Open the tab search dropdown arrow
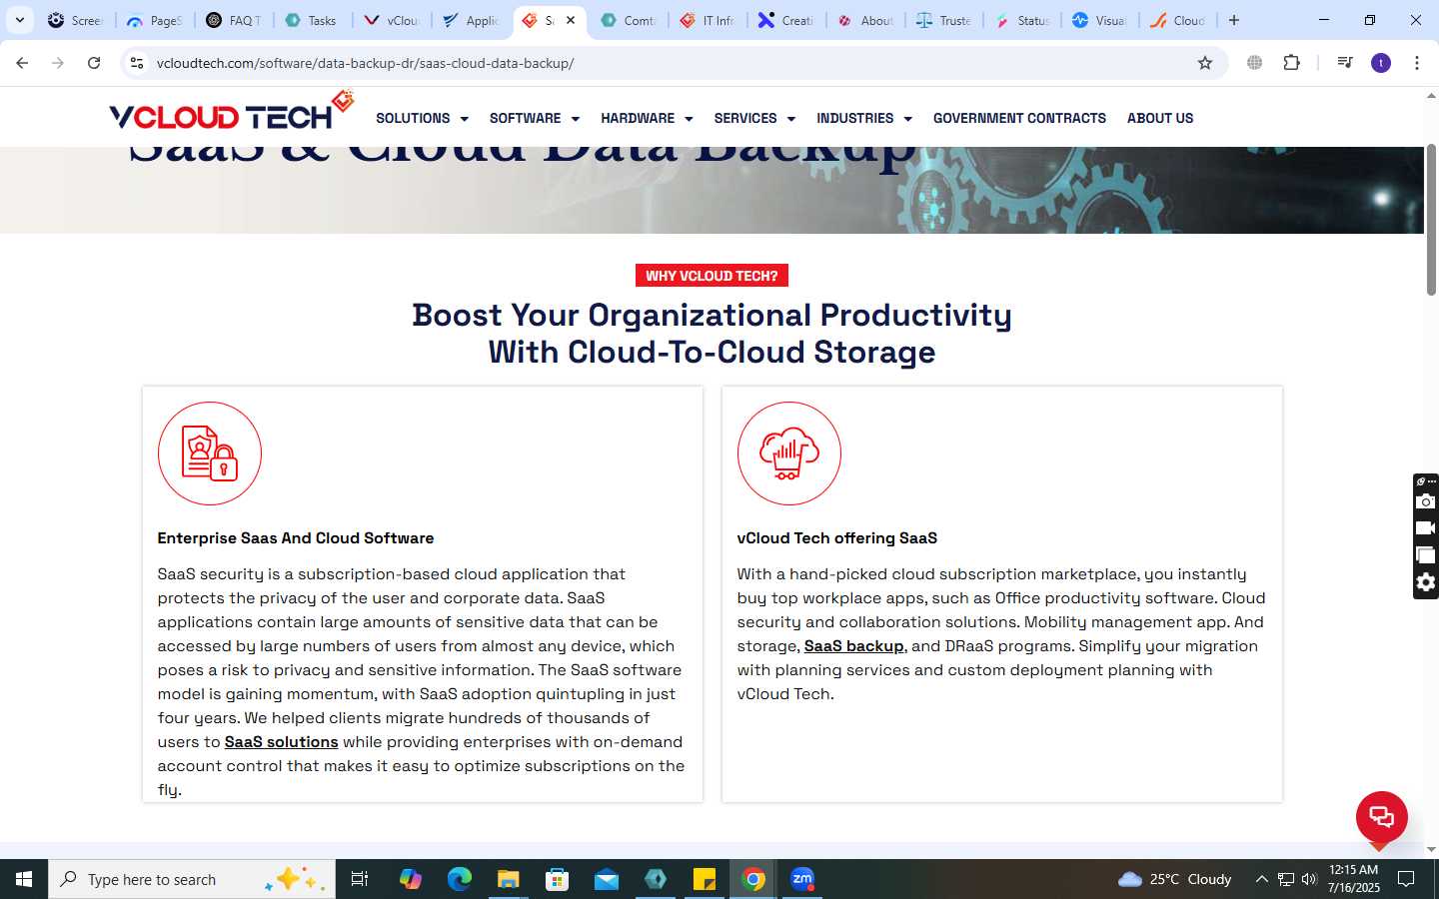 pos(19,20)
